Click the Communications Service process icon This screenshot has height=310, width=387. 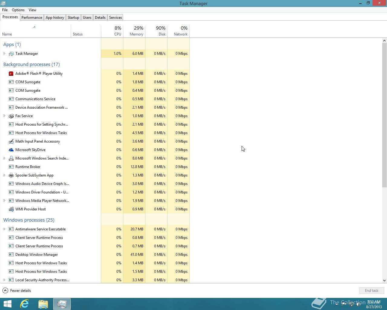tap(11, 99)
